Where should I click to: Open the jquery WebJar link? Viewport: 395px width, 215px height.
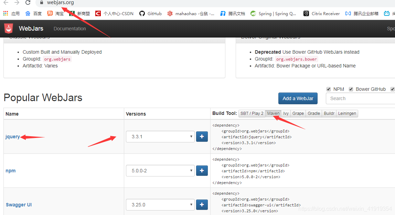coord(13,137)
